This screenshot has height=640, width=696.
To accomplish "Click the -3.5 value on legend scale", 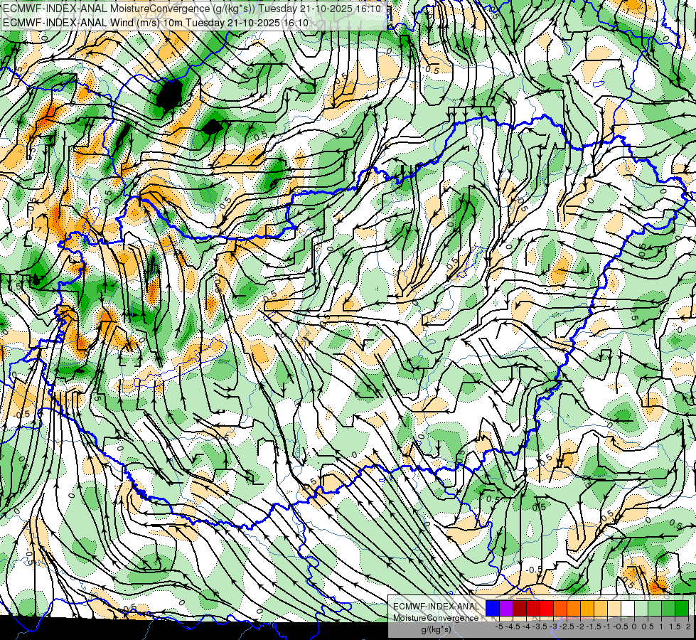I will tap(540, 626).
